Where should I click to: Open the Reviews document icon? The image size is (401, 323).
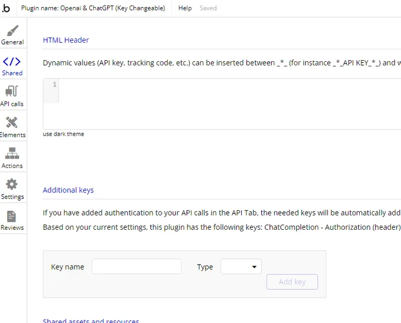(11, 216)
